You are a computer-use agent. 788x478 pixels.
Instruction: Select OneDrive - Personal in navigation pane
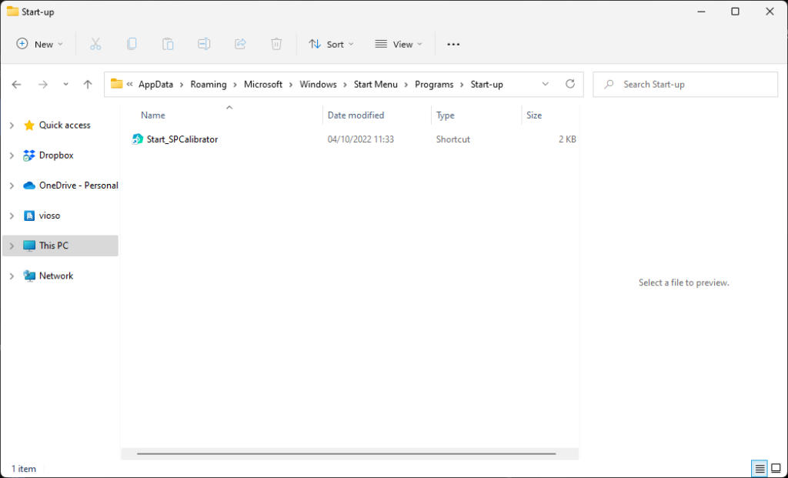click(x=78, y=186)
